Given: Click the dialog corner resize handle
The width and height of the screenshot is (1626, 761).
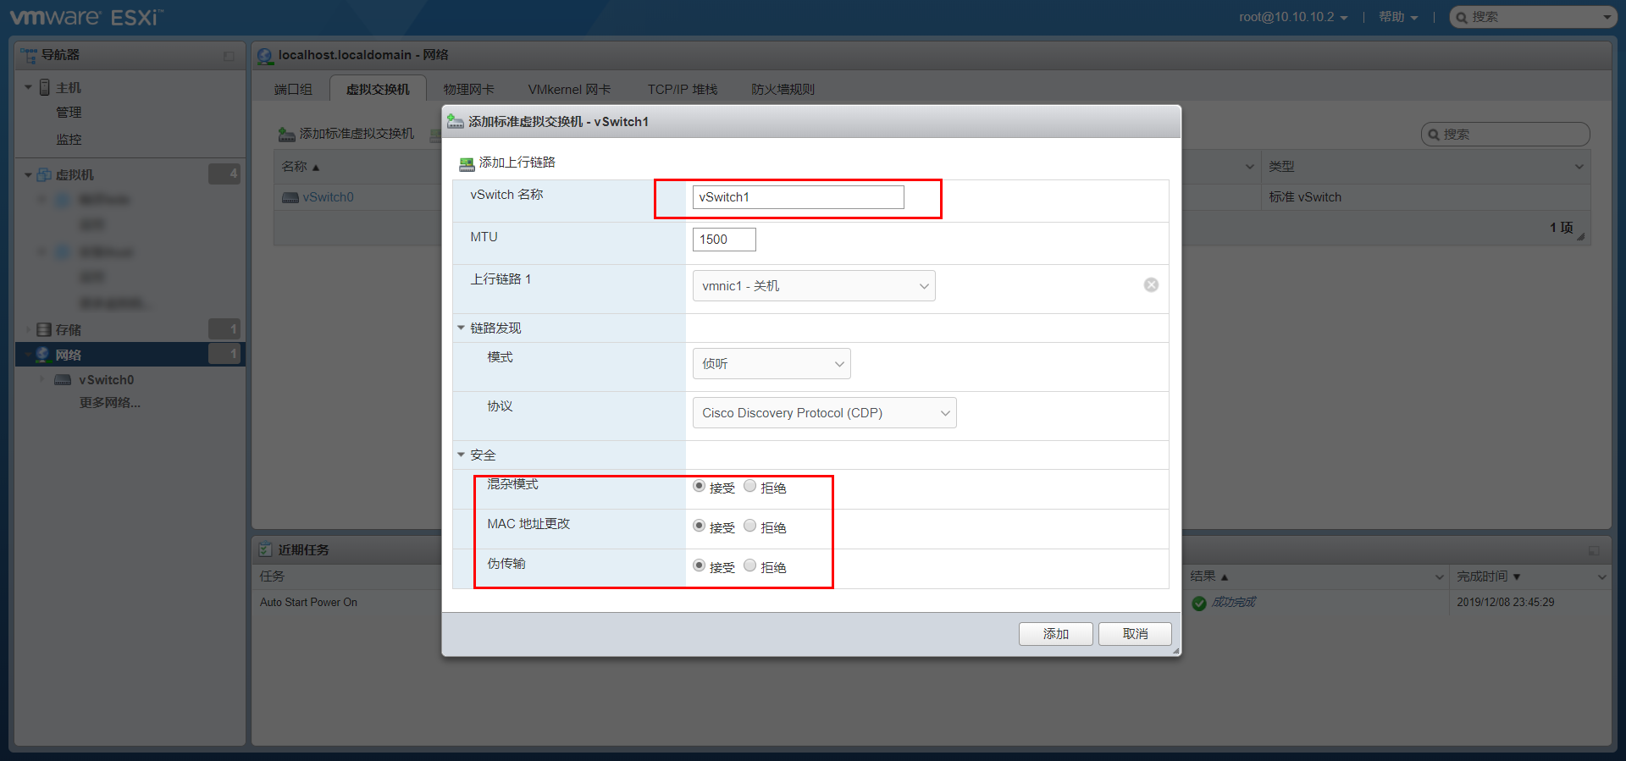Looking at the screenshot, I should pos(1175,651).
